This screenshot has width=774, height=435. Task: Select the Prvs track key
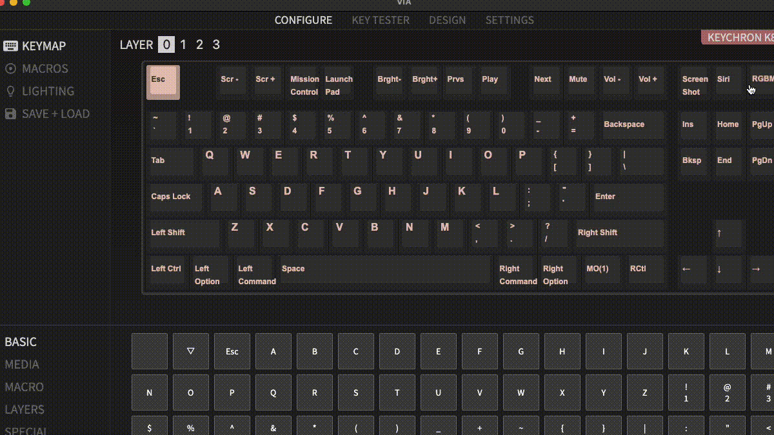tap(460, 82)
